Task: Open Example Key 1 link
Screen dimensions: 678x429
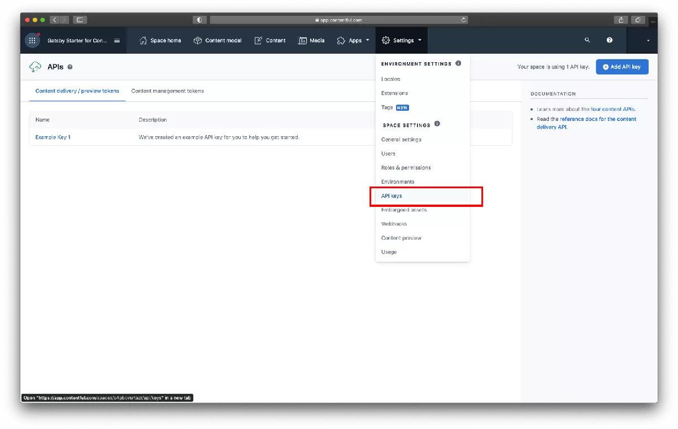Action: click(x=53, y=137)
